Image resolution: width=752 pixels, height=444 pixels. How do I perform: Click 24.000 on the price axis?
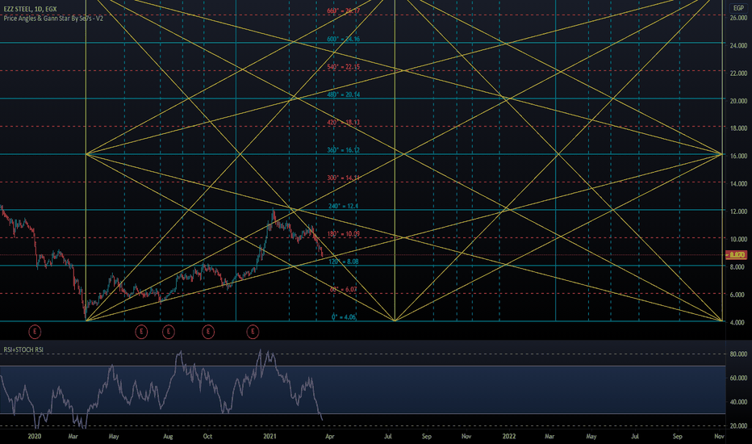(738, 45)
